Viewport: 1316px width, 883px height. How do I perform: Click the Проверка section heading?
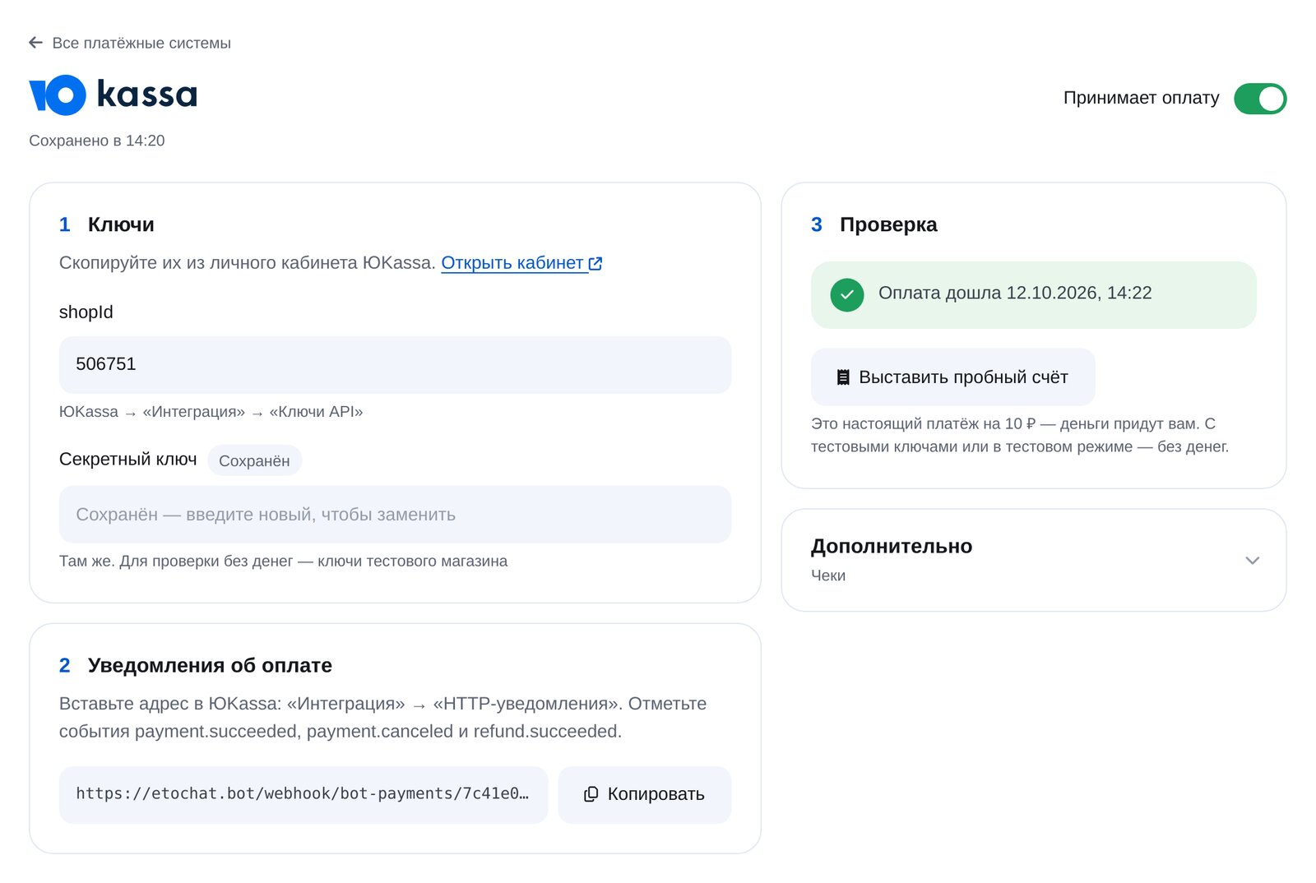click(888, 224)
